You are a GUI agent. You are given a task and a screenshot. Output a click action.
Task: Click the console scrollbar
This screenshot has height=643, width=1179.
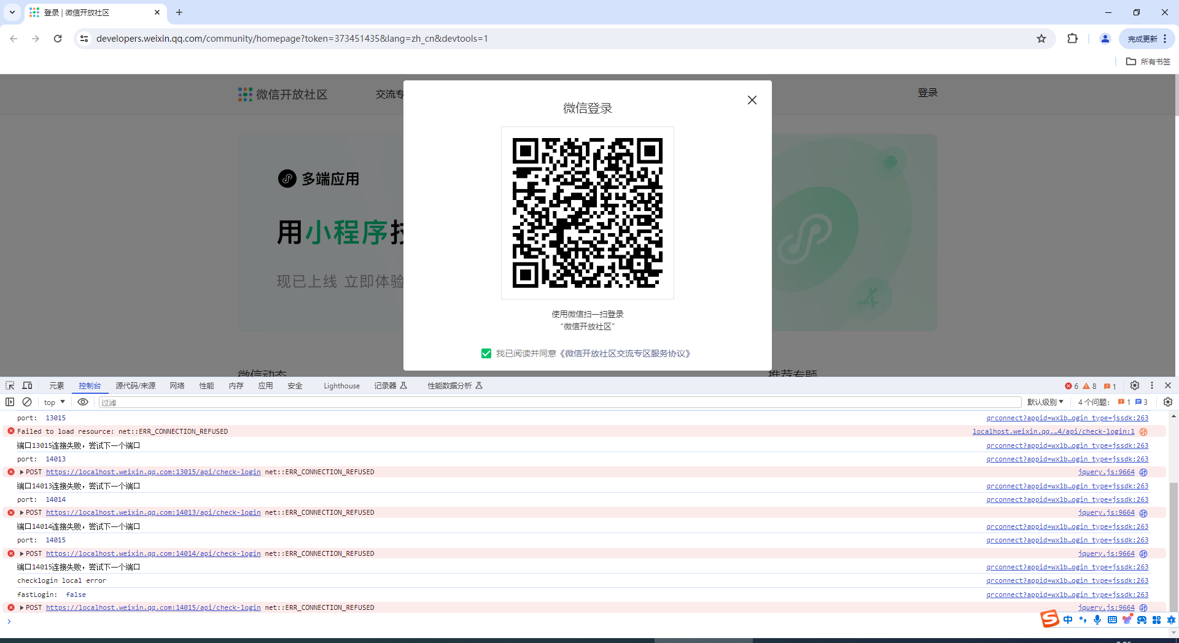click(1173, 546)
